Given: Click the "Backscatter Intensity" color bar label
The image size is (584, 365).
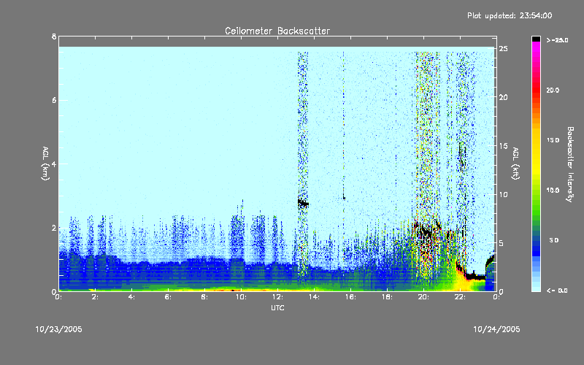Looking at the screenshot, I should coord(570,164).
